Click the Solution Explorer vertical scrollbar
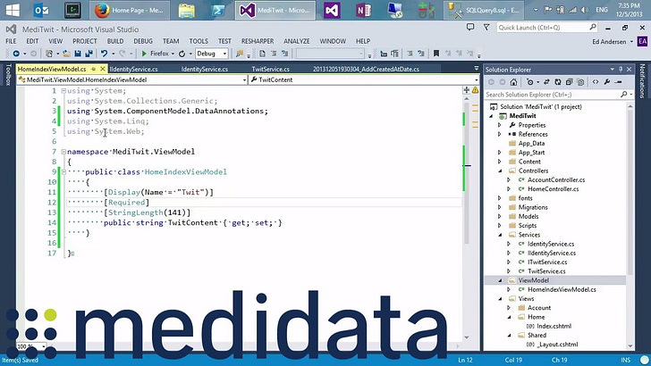Image resolution: width=651 pixels, height=366 pixels. (x=630, y=226)
